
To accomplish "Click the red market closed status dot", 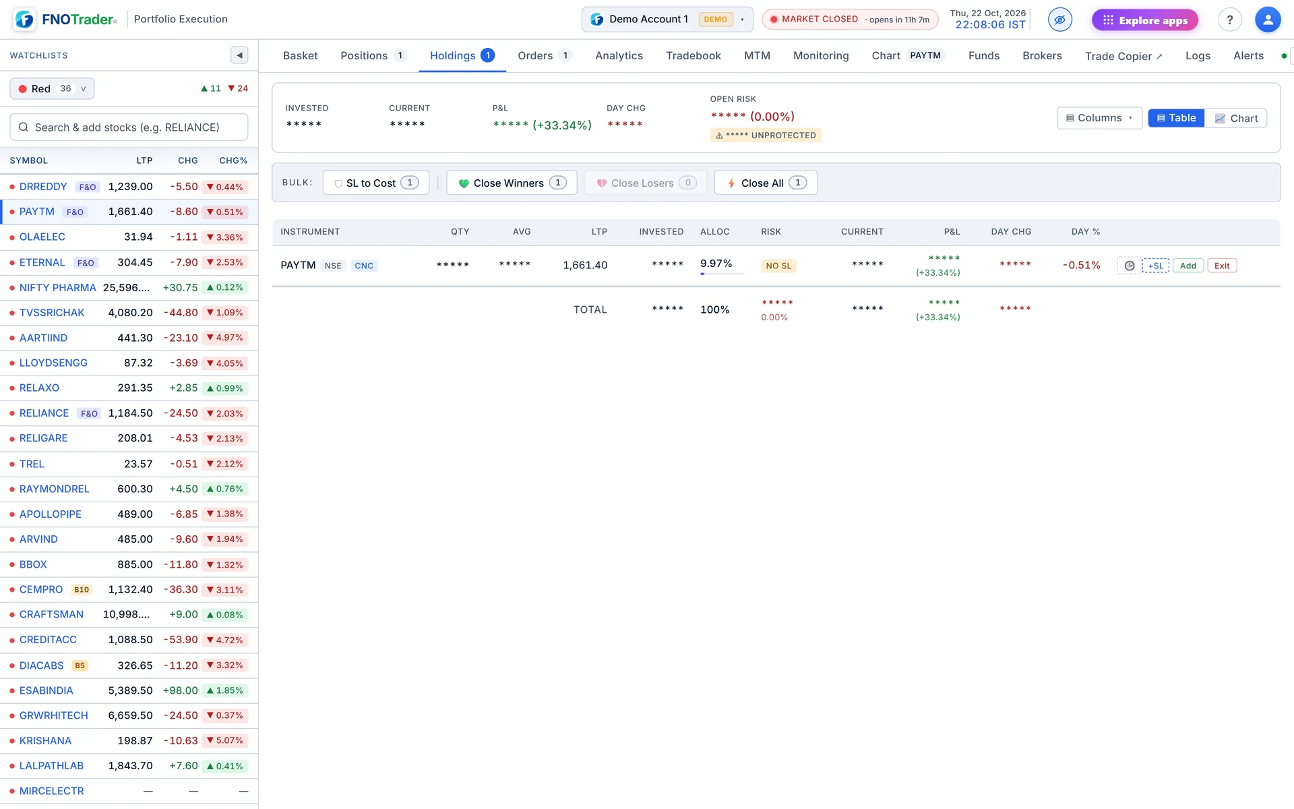I will click(774, 20).
